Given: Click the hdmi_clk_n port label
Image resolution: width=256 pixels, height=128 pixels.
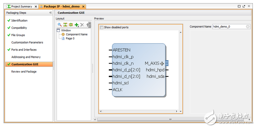Looking at the screenshot, I should pyautogui.click(x=123, y=63).
